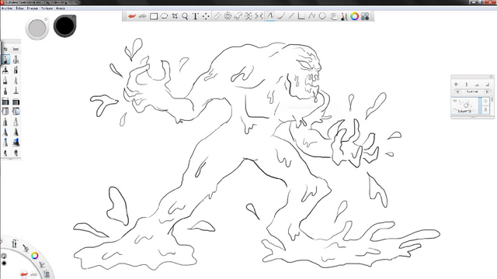
Task: Select the polyline draw style
Action: (x=312, y=16)
